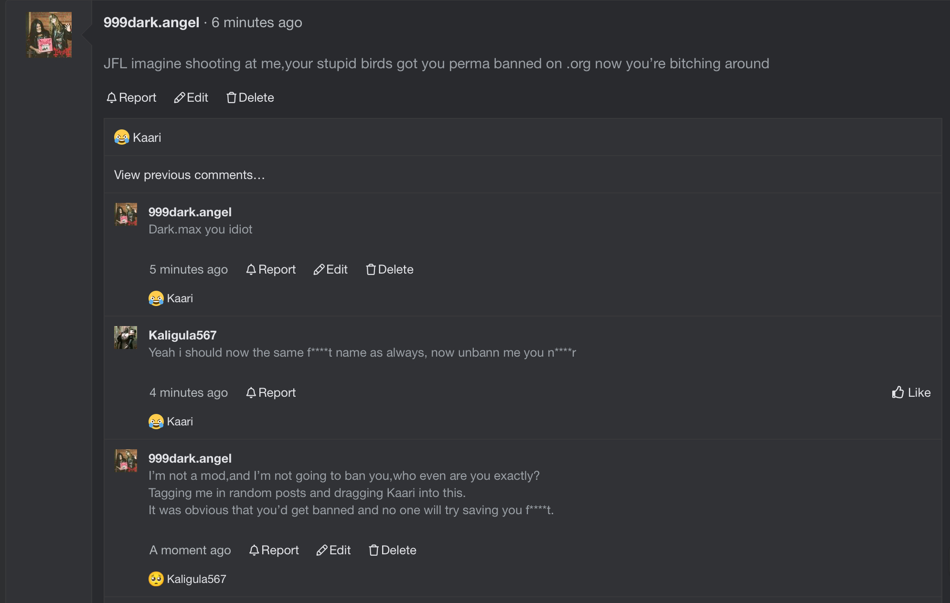The image size is (950, 603).
Task: Edit the main post about perma ban
Action: pos(191,98)
